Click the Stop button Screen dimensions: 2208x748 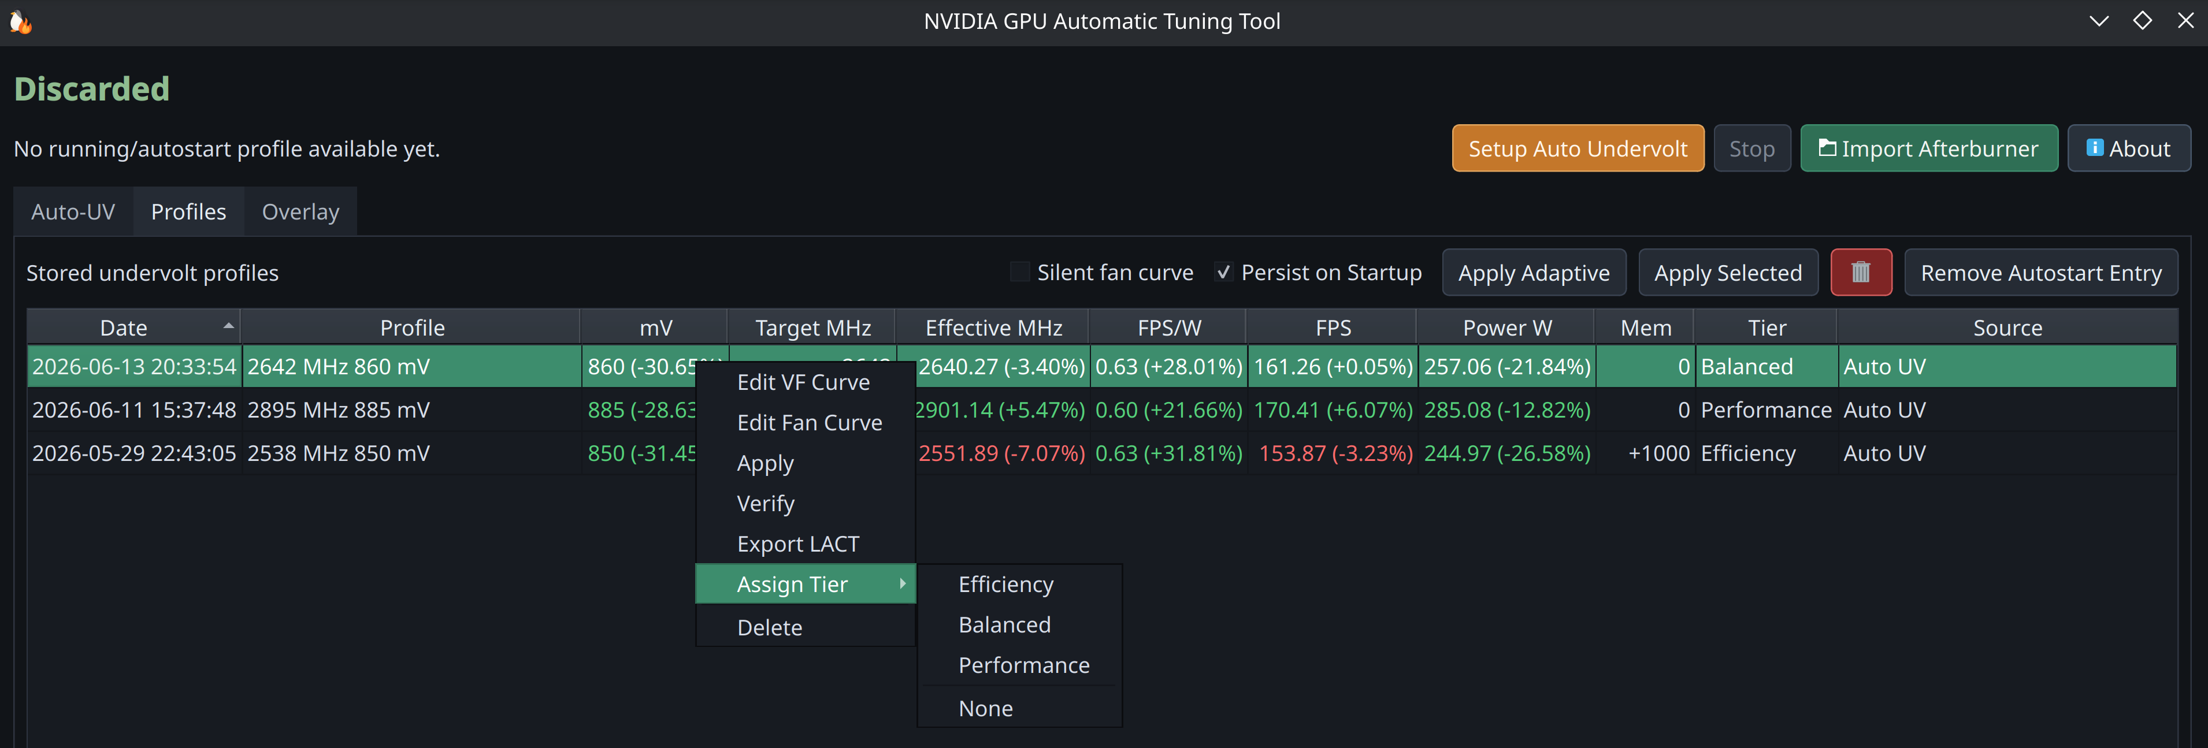1752,148
